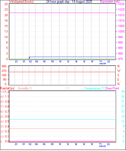Select the 40 °C temperature axis label

[123, 91]
